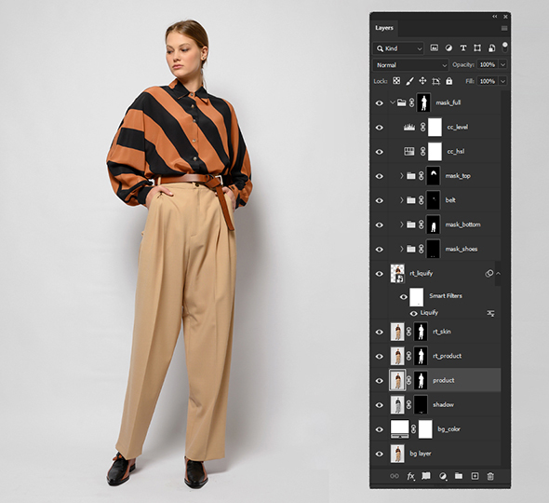549x503 pixels.
Task: Lock all padlock icon
Action: click(x=449, y=81)
